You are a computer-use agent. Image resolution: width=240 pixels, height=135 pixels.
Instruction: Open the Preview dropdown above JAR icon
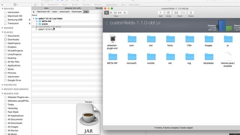point(89,102)
